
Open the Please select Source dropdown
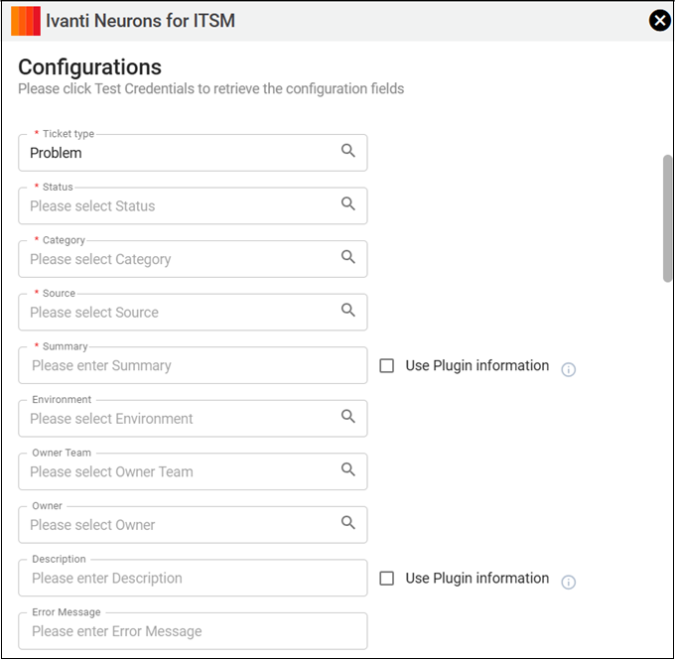(x=193, y=312)
